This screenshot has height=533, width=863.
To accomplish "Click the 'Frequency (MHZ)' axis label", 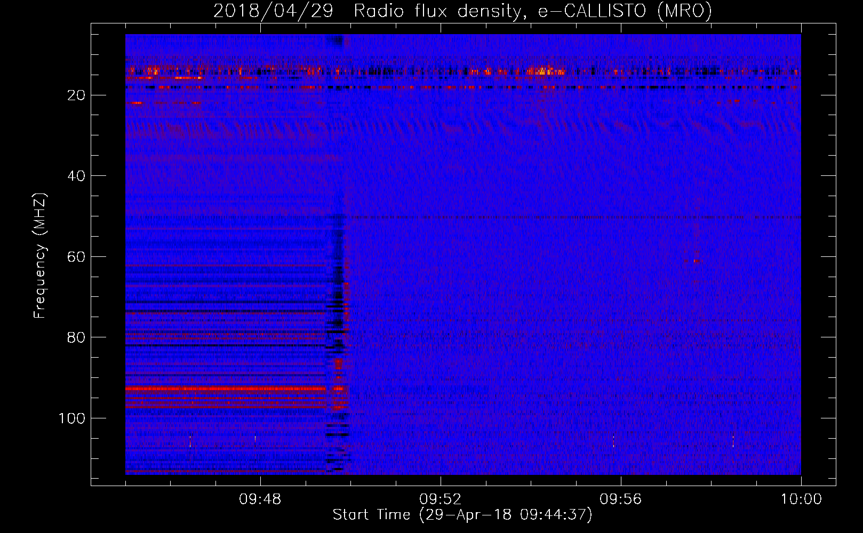I will 40,255.
